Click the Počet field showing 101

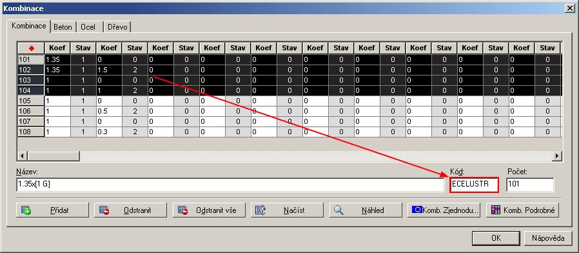(530, 185)
